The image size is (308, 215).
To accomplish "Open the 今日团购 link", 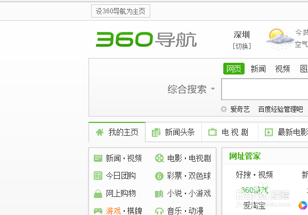I will [120, 176].
